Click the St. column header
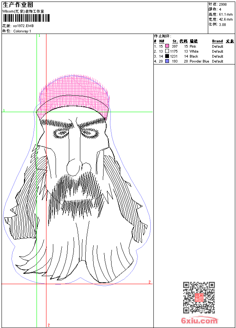 175,41
